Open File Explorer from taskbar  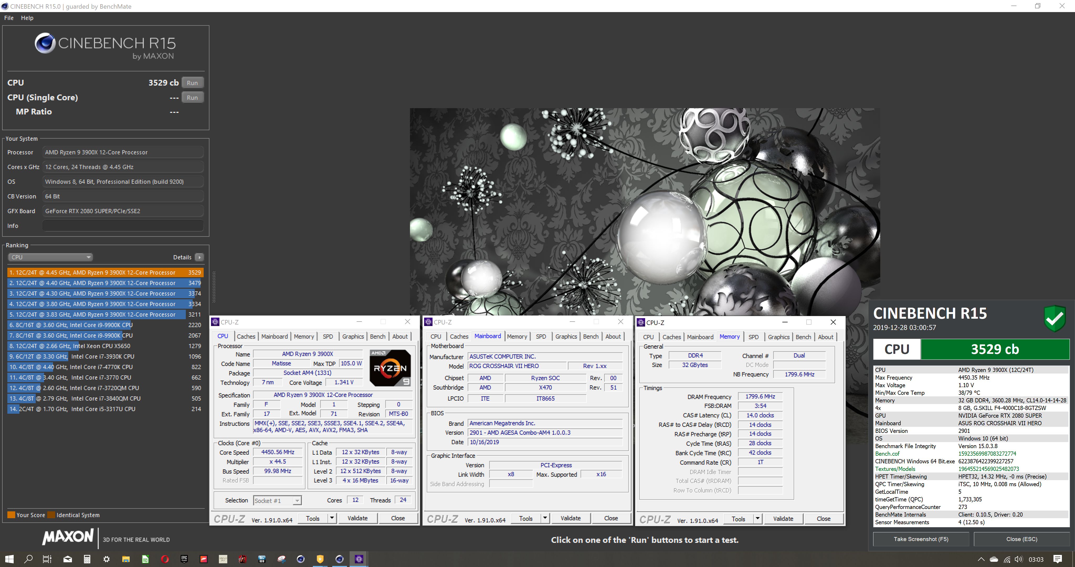pos(126,559)
